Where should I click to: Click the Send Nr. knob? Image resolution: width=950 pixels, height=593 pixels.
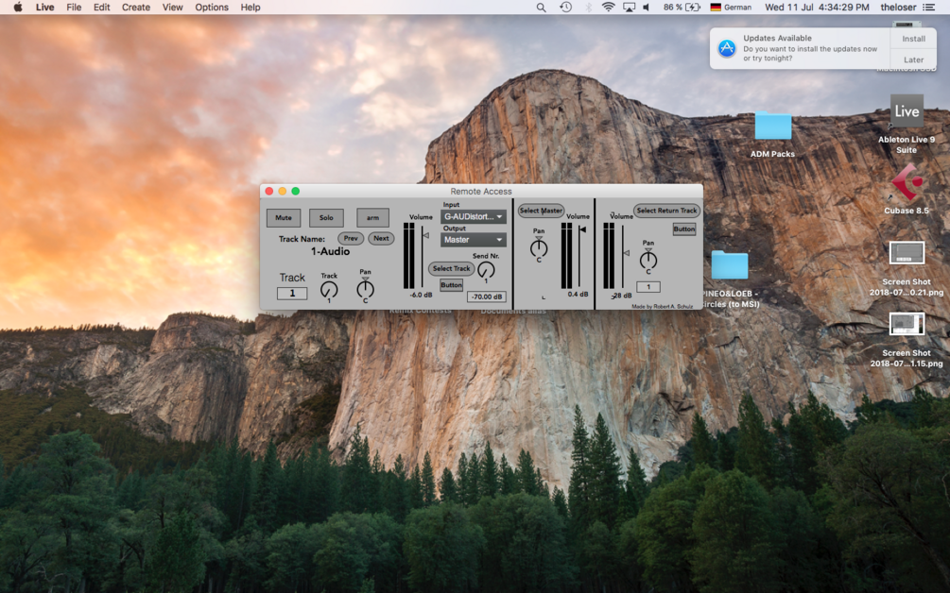pyautogui.click(x=486, y=270)
